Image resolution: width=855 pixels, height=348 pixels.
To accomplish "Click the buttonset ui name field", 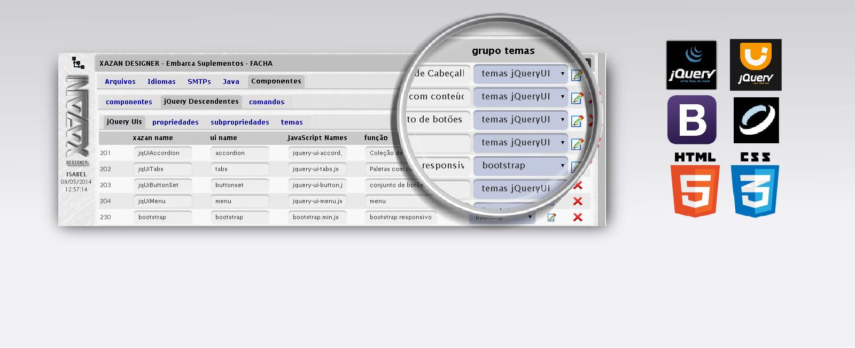I will pos(240,185).
